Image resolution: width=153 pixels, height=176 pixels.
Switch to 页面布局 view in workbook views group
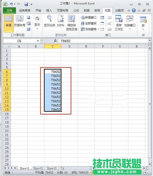(x=20, y=21)
